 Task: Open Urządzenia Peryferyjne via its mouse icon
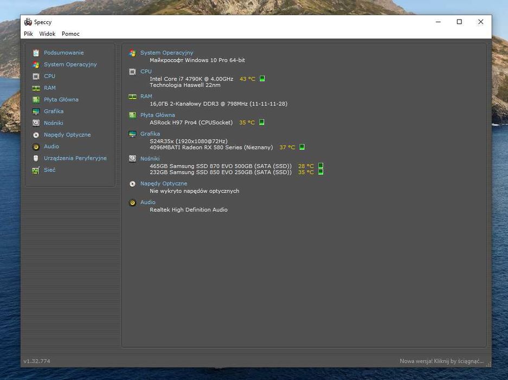coord(36,159)
